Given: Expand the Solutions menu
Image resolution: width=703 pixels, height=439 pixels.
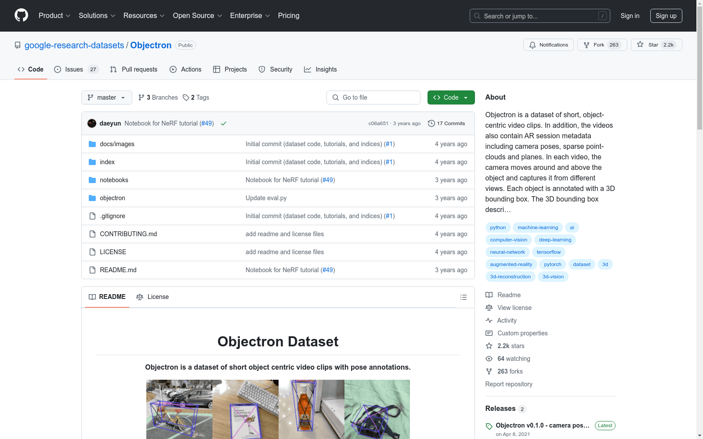Looking at the screenshot, I should click(97, 16).
